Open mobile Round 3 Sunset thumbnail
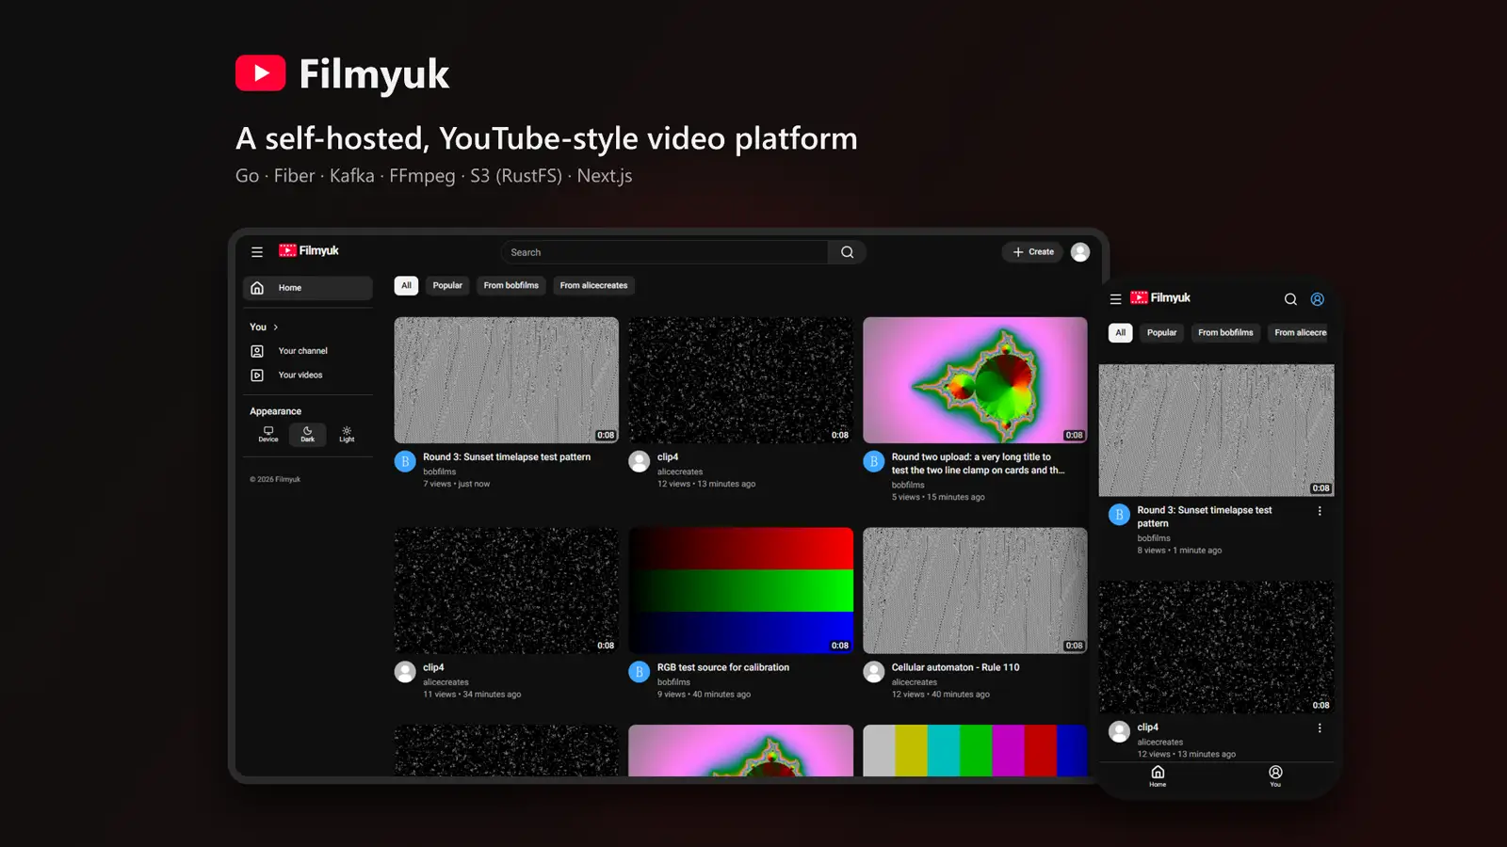This screenshot has height=847, width=1507. pos(1217,430)
